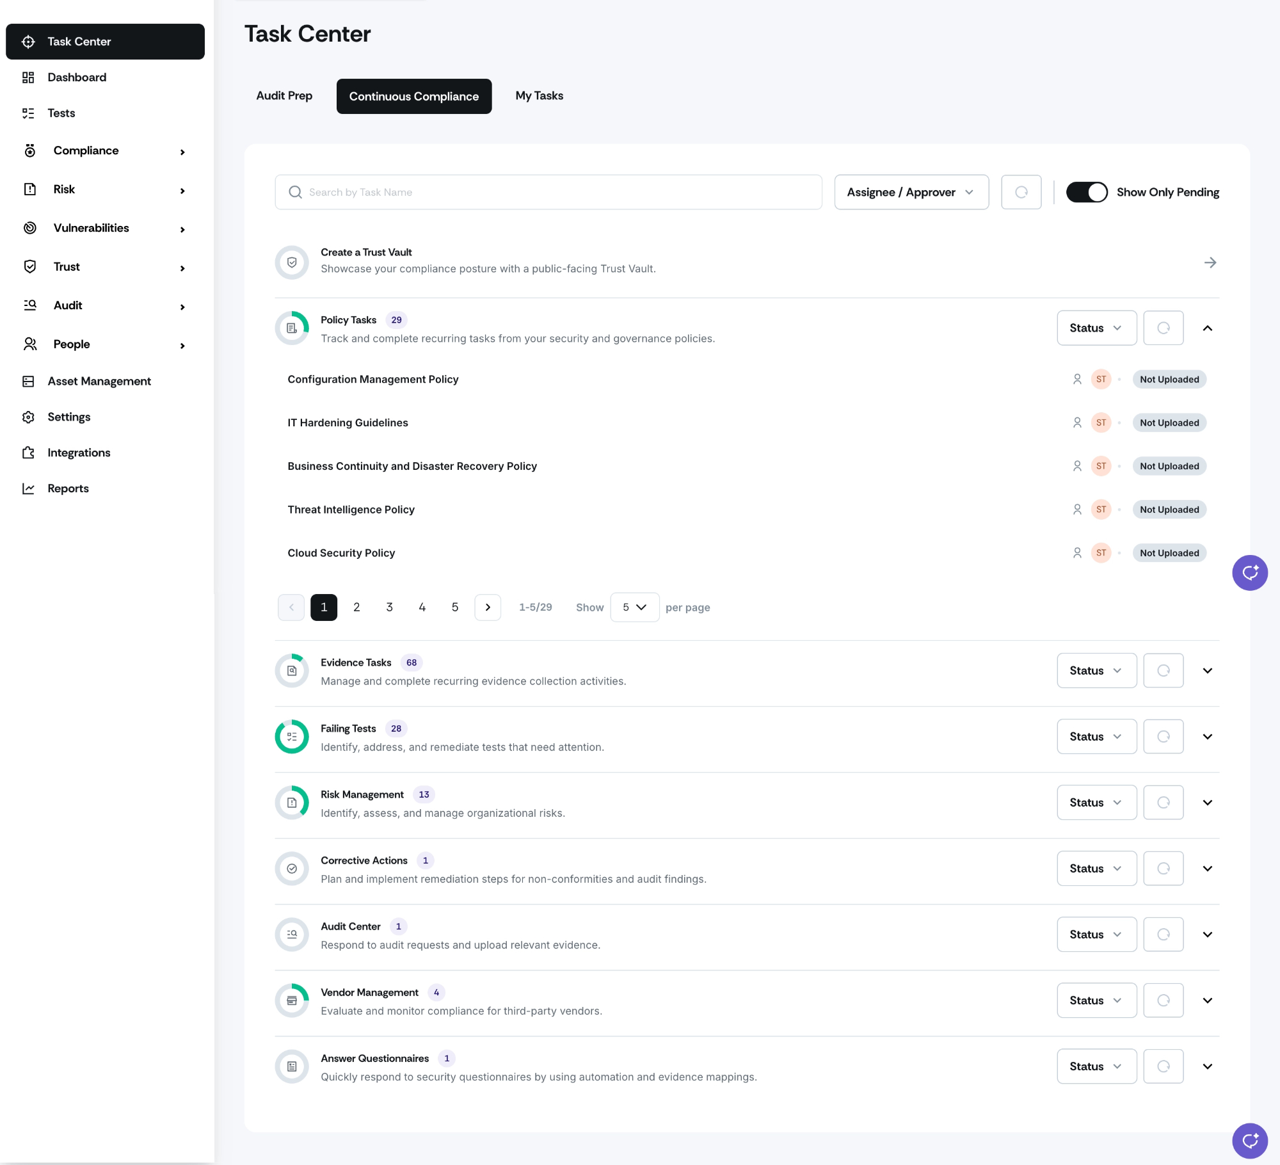Open the Status dropdown for Evidence Tasks

tap(1096, 671)
